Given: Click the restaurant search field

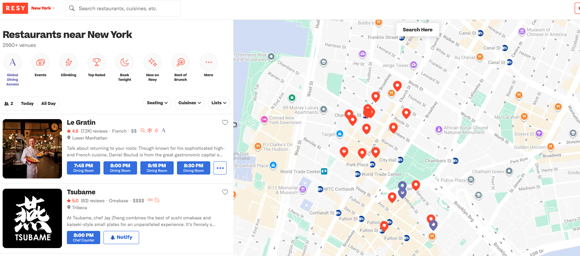Looking at the screenshot, I should pyautogui.click(x=123, y=8).
